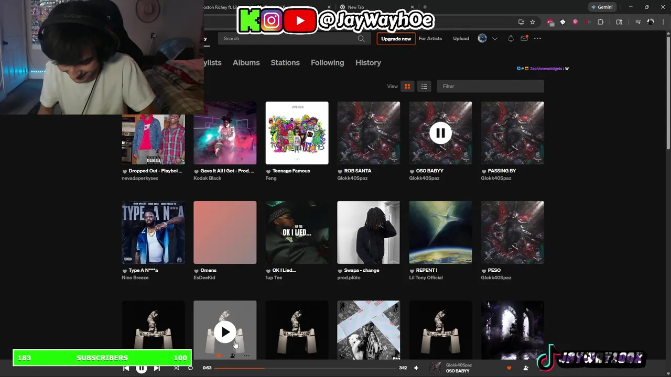Open the 'Swapa - change' track title

point(362,270)
